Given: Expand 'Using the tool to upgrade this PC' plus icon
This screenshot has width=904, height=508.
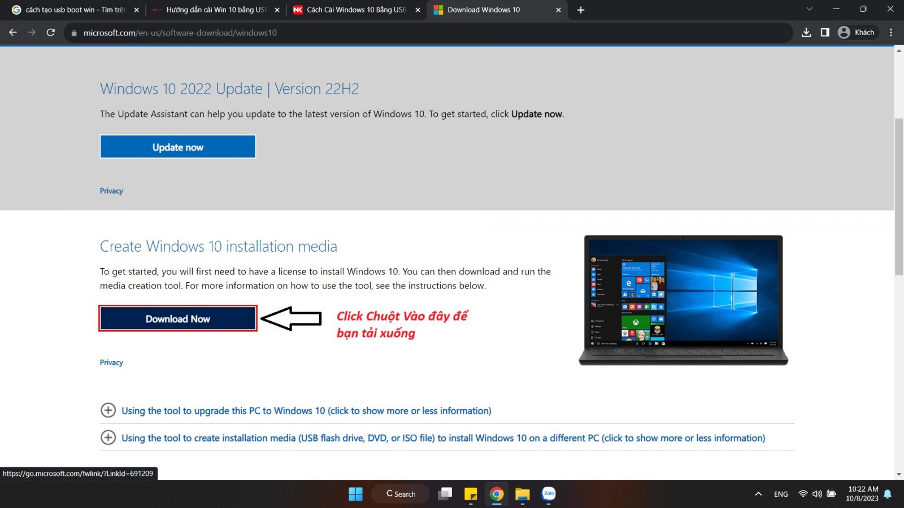Looking at the screenshot, I should point(108,410).
